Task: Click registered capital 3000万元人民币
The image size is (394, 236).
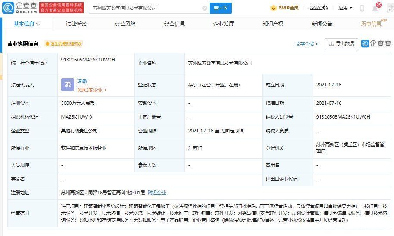Action: (78, 103)
